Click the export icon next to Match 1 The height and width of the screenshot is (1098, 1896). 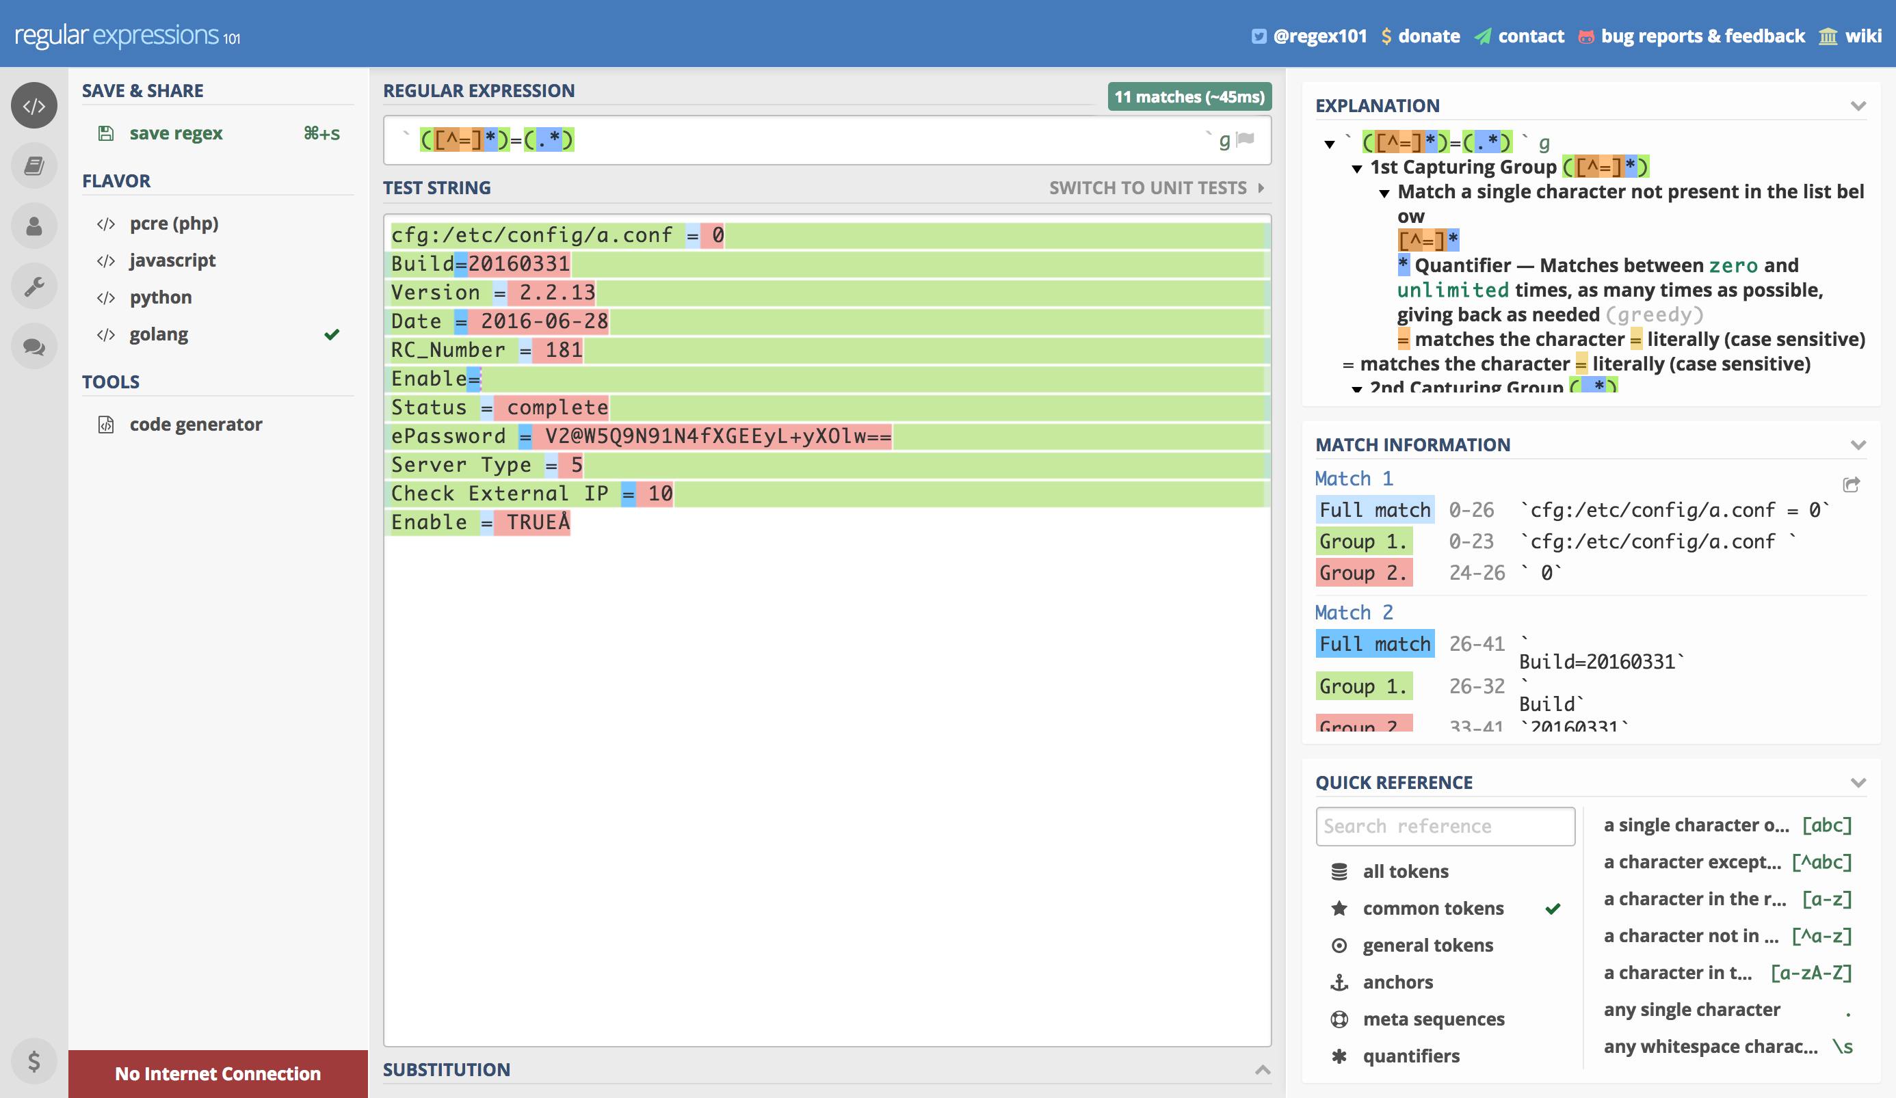(x=1852, y=484)
